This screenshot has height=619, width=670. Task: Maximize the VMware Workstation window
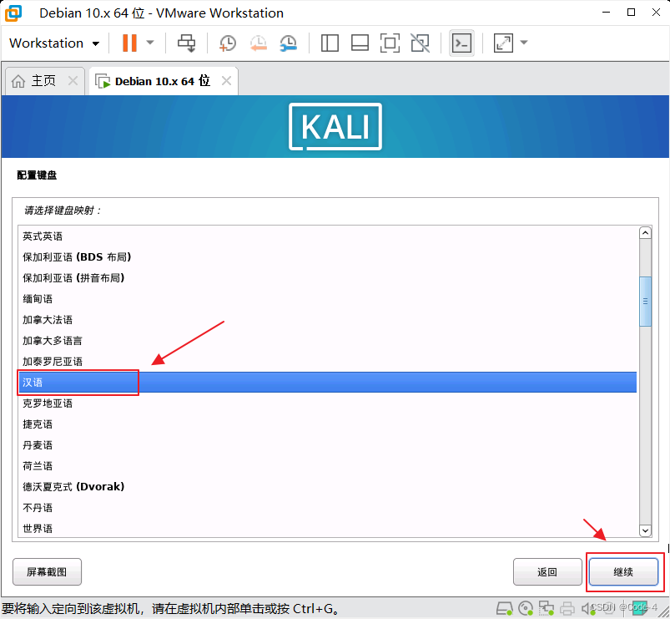[x=631, y=13]
